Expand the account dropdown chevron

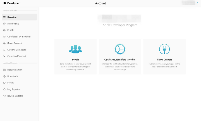click(x=197, y=3)
